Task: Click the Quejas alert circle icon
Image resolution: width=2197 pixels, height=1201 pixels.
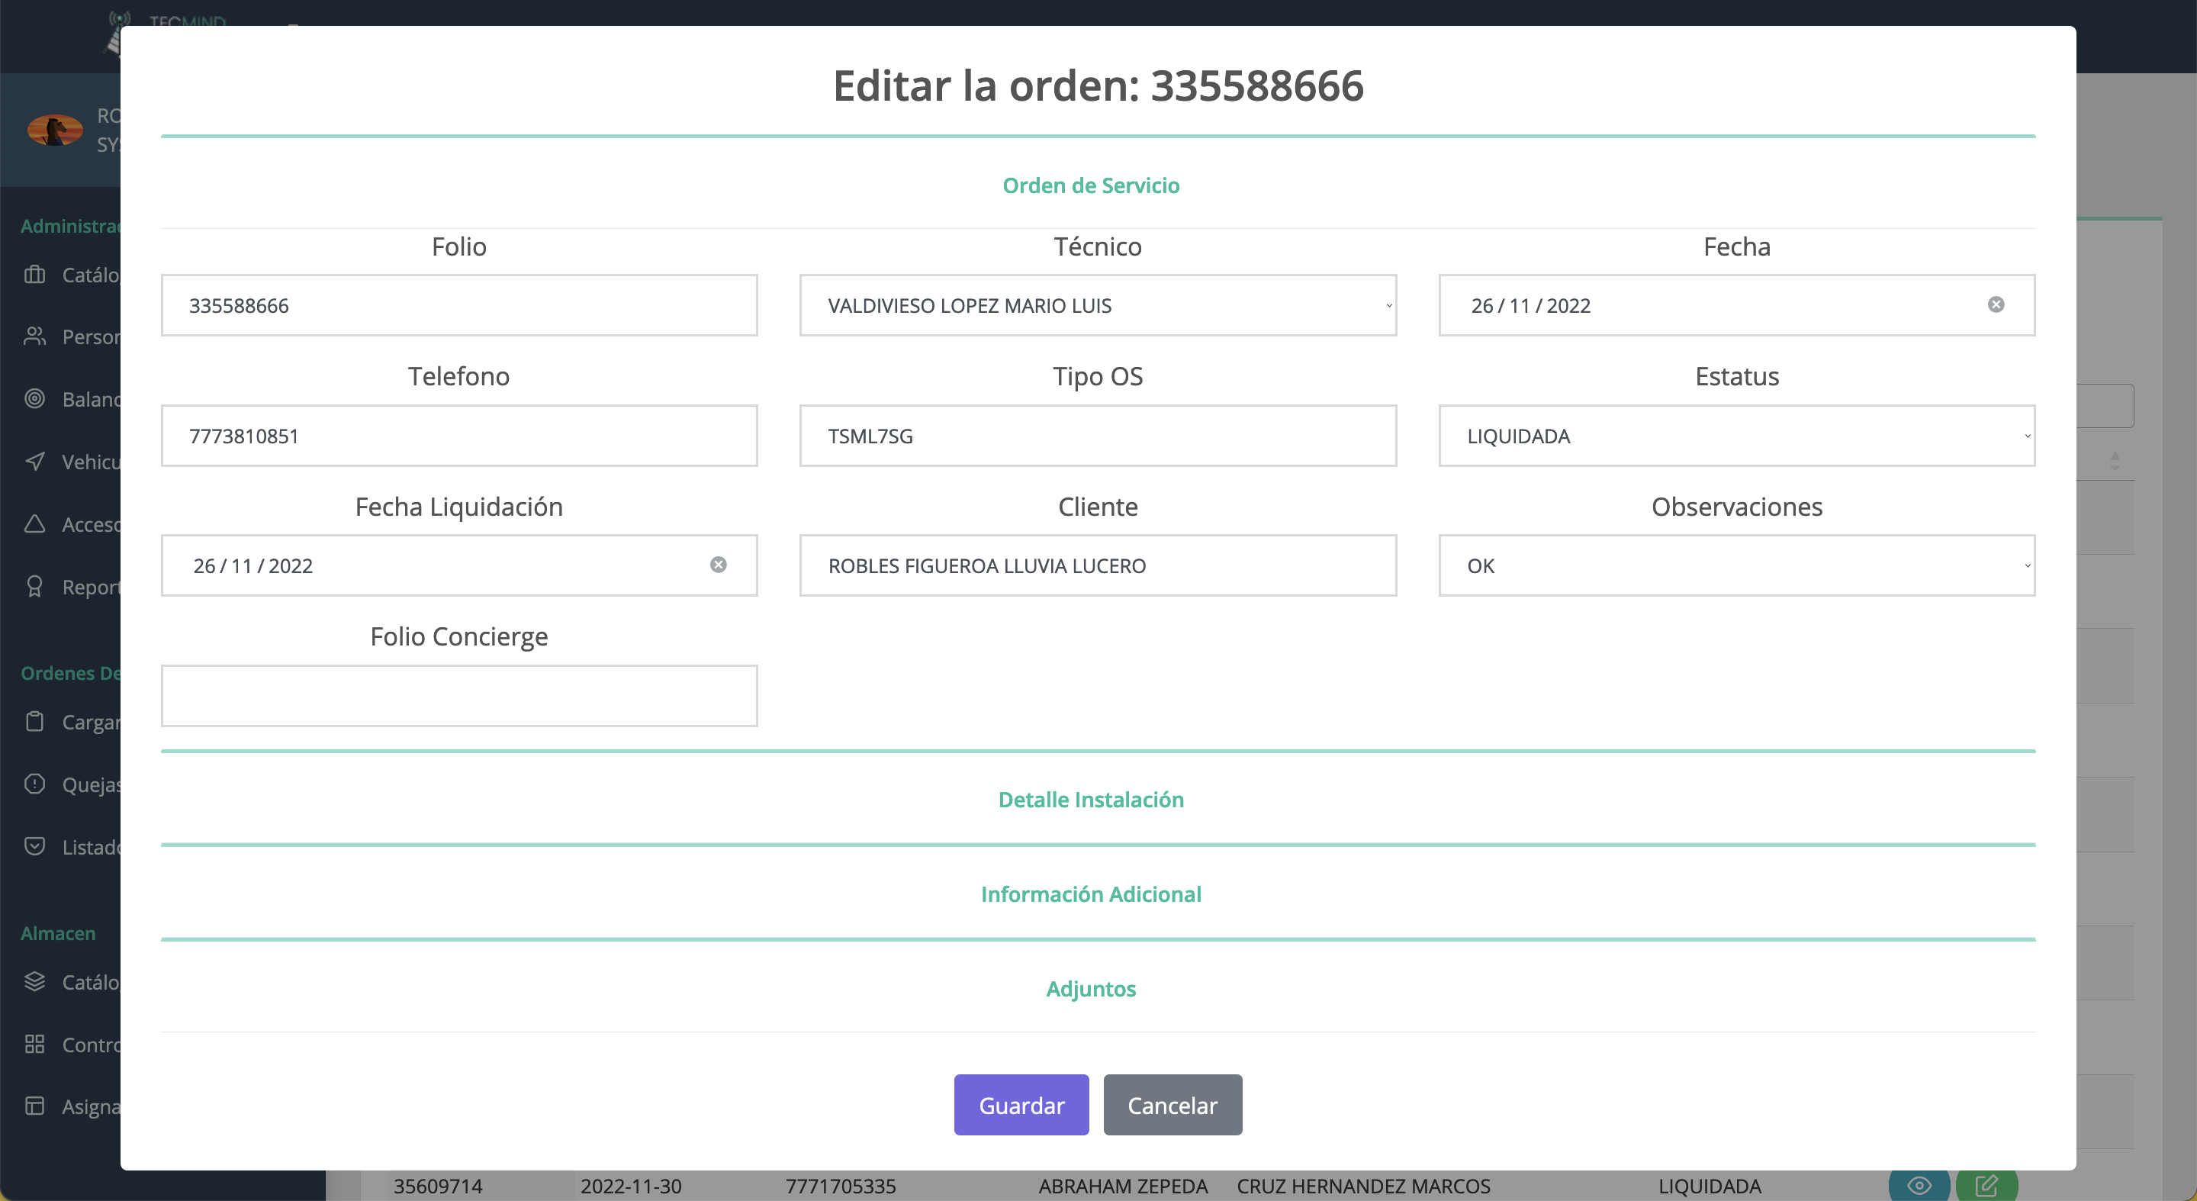Action: pyautogui.click(x=34, y=784)
